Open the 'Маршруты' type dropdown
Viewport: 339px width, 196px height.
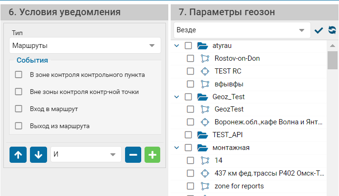tap(85, 46)
